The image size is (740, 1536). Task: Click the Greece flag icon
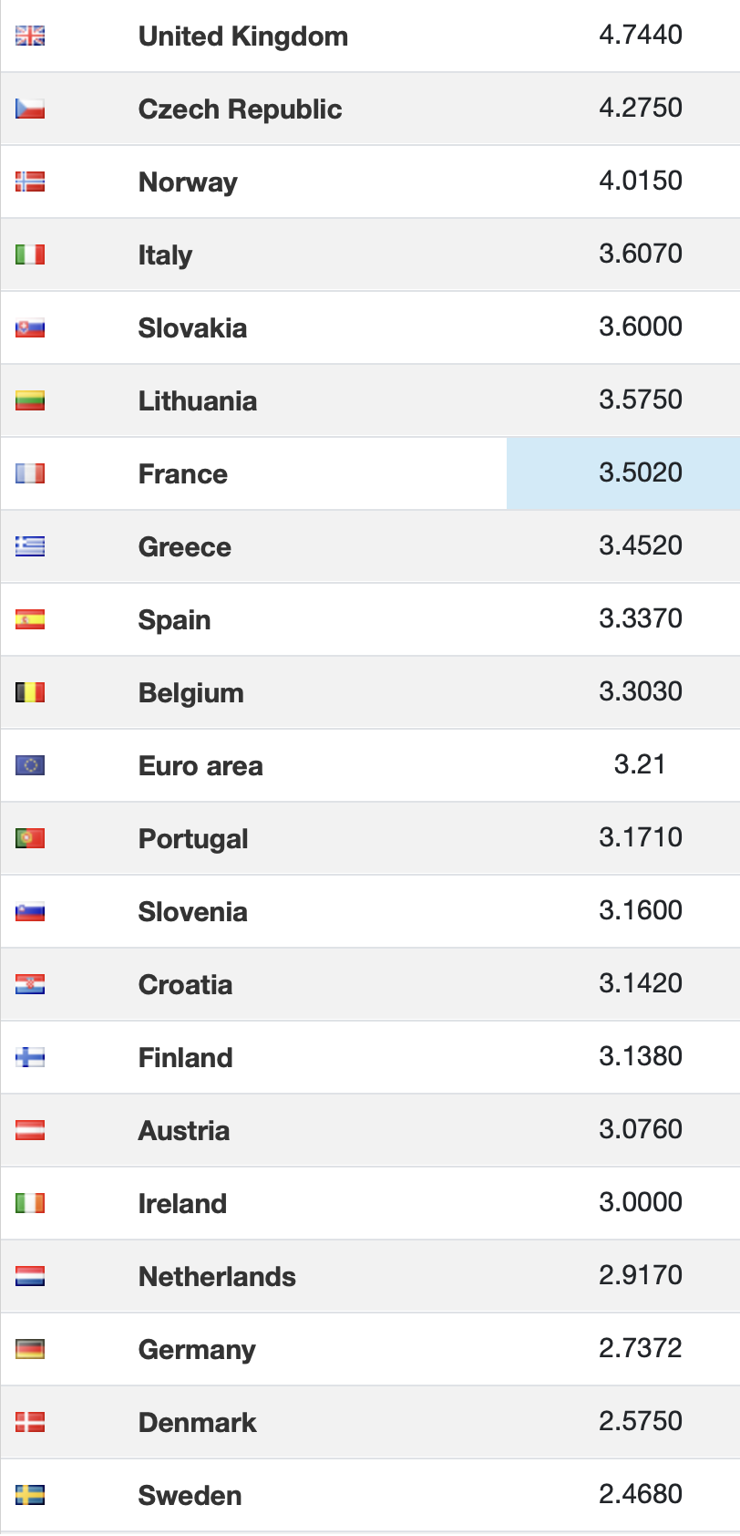[x=30, y=546]
